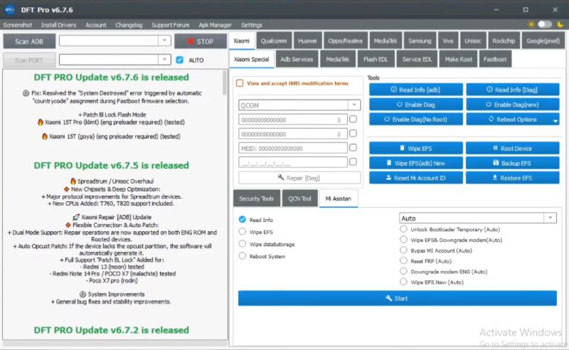The image size is (569, 350).
Task: Click the Enable Diag button
Action: coord(416,105)
